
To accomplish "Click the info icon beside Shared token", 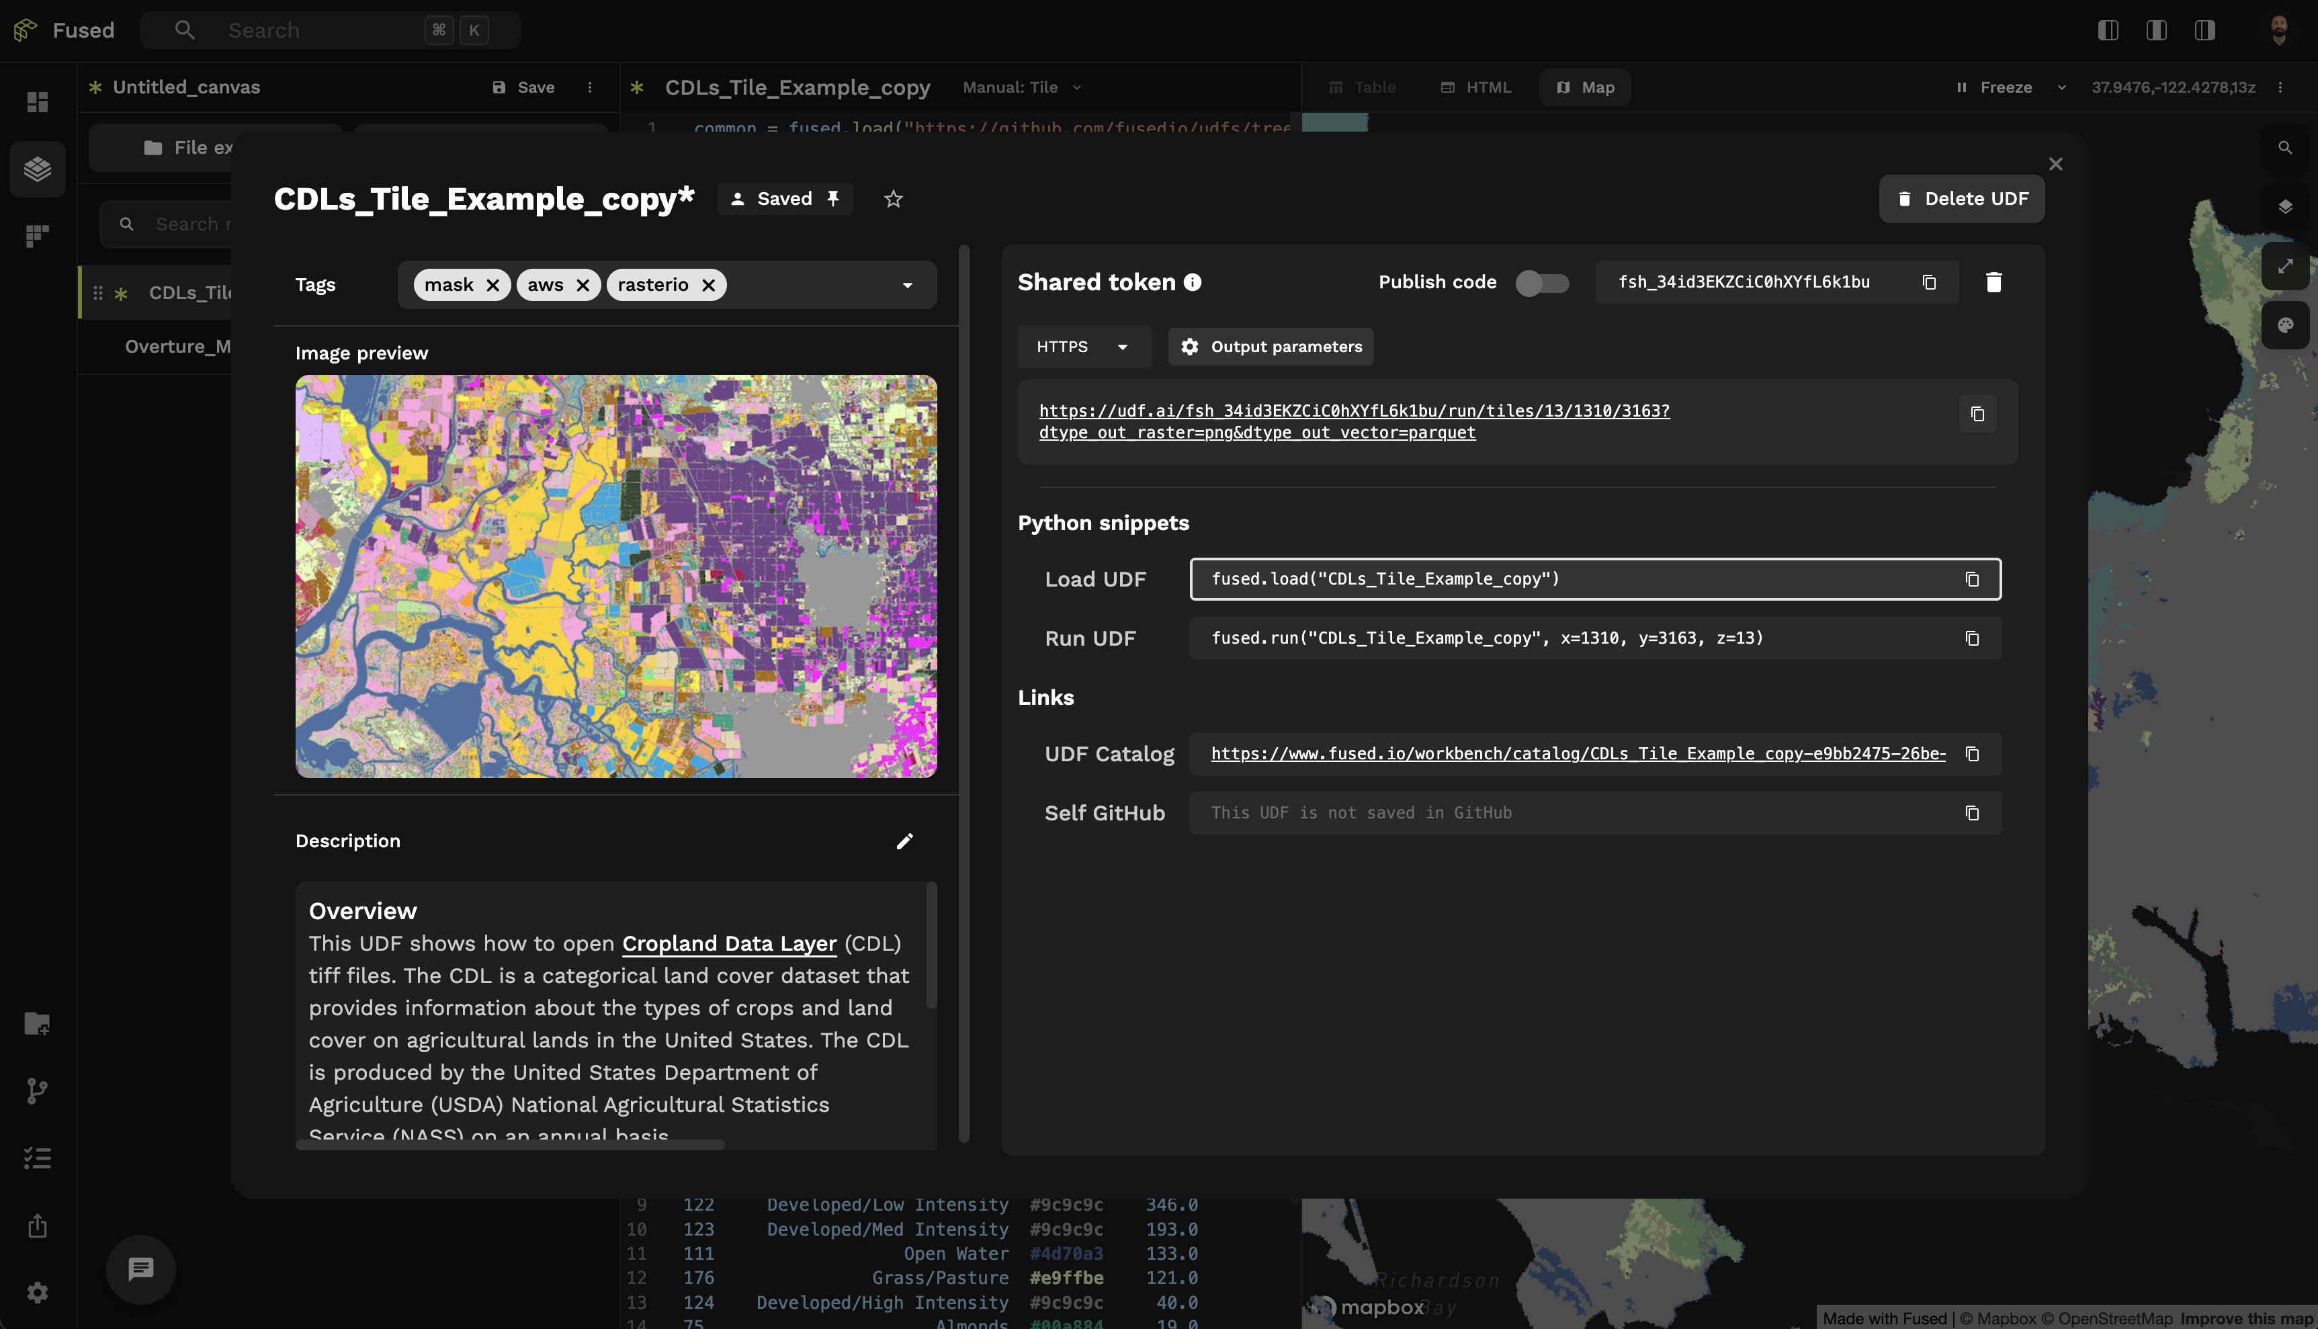I will click(x=1192, y=282).
